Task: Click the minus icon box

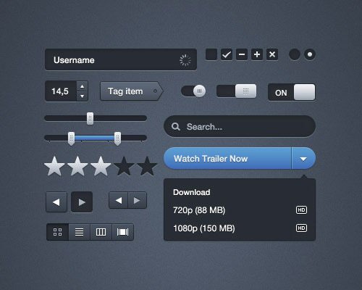Action: click(242, 54)
